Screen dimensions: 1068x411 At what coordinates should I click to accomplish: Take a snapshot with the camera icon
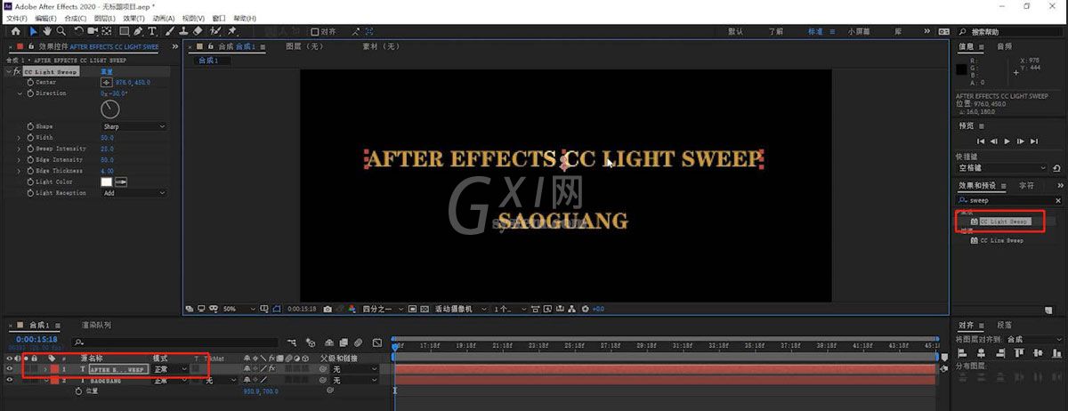(x=328, y=309)
